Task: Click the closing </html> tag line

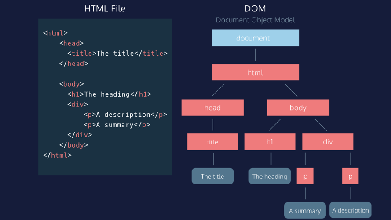Action: click(x=57, y=155)
